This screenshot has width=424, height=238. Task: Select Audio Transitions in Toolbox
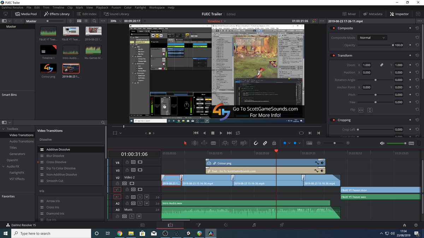pyautogui.click(x=22, y=141)
